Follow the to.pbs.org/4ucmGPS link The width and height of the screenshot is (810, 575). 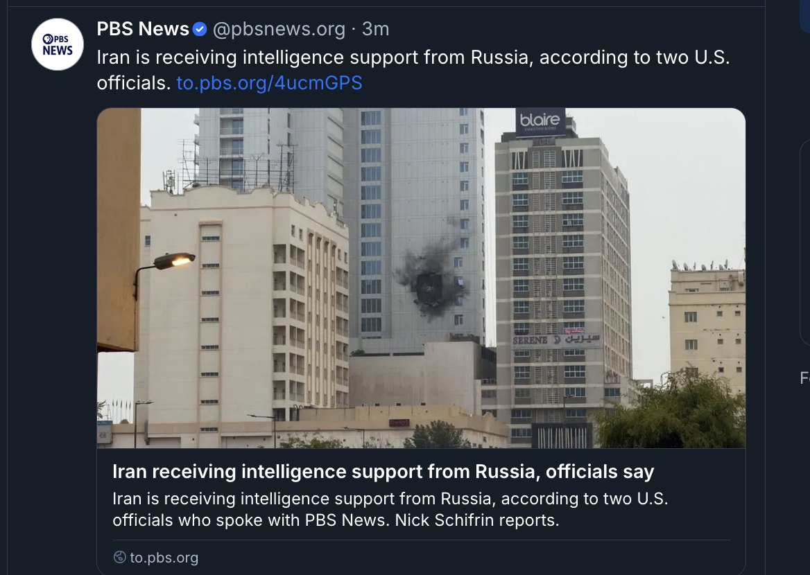click(269, 83)
